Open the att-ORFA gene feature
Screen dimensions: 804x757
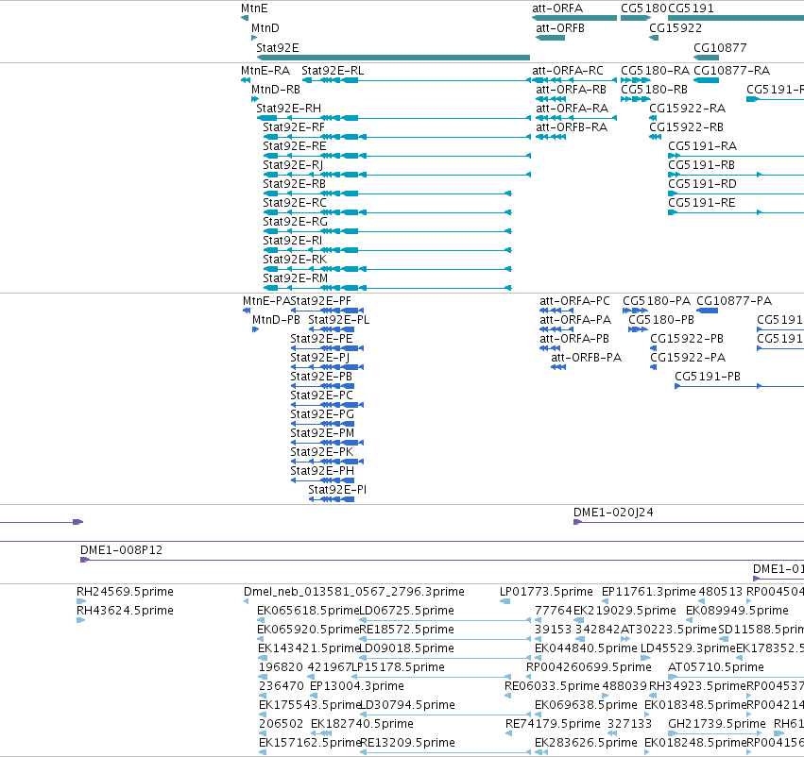[574, 18]
